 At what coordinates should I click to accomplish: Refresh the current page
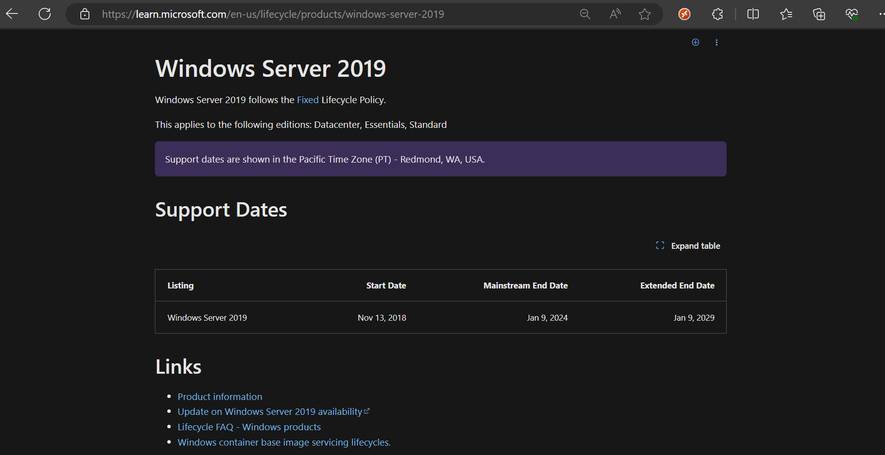point(44,14)
